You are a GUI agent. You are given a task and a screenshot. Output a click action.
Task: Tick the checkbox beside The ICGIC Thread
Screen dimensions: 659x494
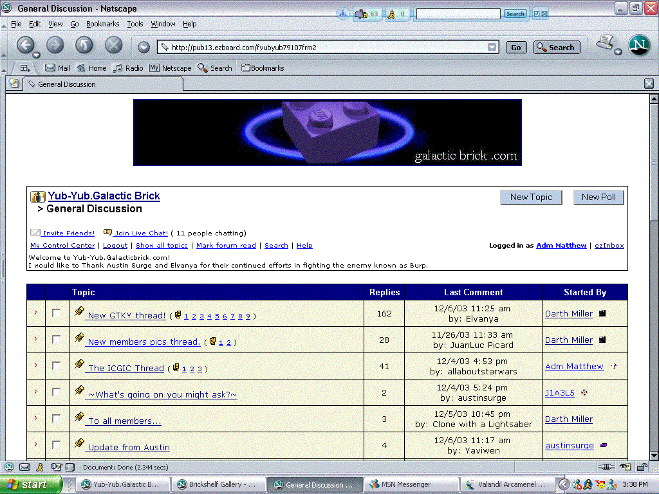[57, 365]
